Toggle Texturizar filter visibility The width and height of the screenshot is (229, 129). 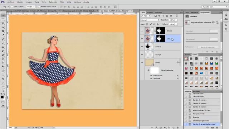151,78
